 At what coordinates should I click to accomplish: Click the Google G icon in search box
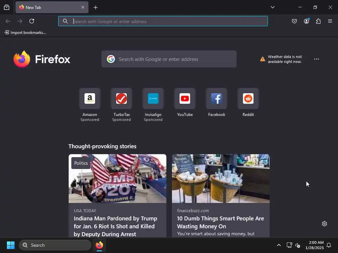click(111, 59)
